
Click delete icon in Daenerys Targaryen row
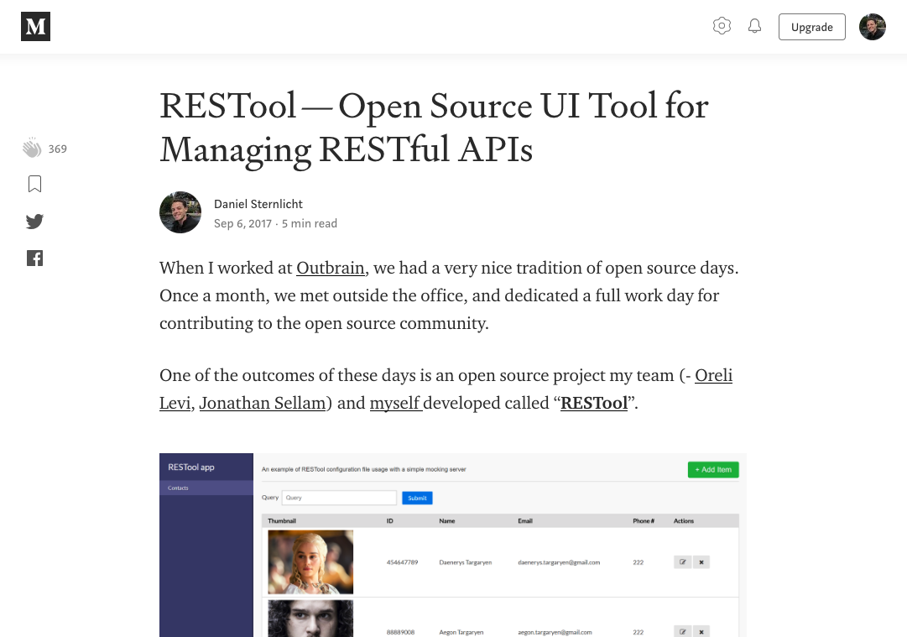(x=701, y=562)
